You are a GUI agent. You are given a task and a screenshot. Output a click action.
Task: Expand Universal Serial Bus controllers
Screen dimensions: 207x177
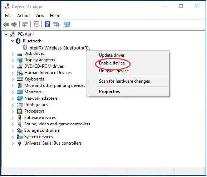(13, 144)
